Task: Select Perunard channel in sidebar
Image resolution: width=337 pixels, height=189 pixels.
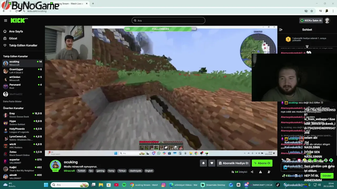Action: click(x=22, y=86)
